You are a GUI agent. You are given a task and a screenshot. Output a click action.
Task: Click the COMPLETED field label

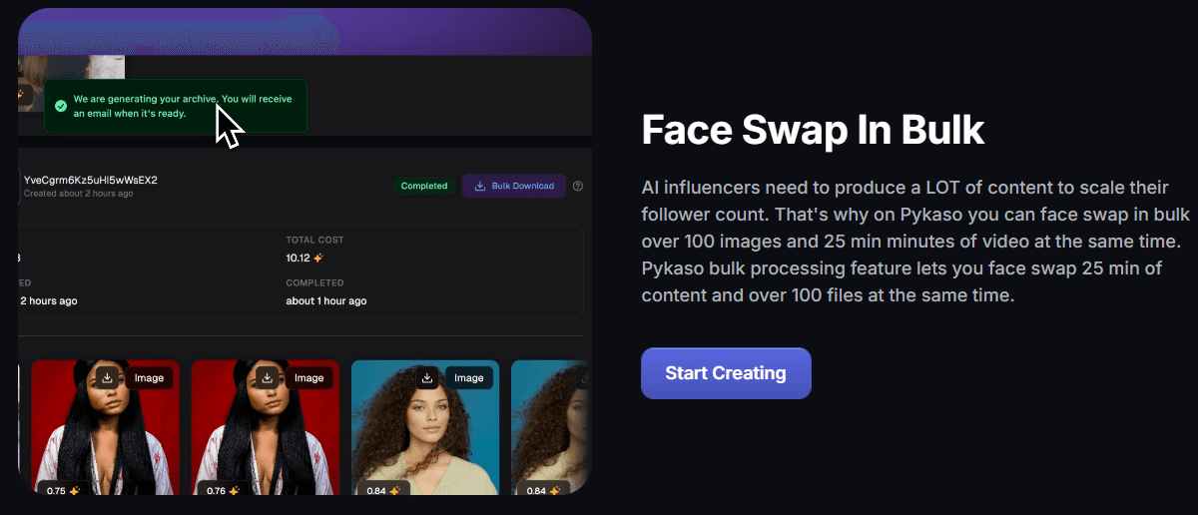[314, 282]
